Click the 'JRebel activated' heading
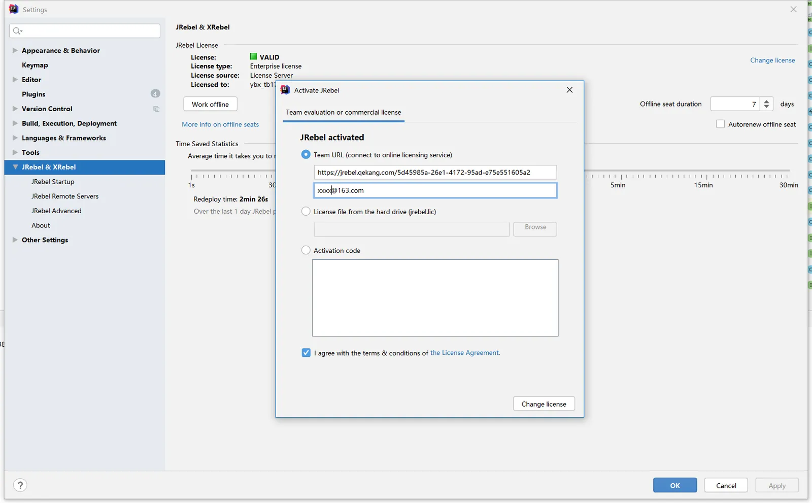This screenshot has width=812, height=503. coord(332,137)
